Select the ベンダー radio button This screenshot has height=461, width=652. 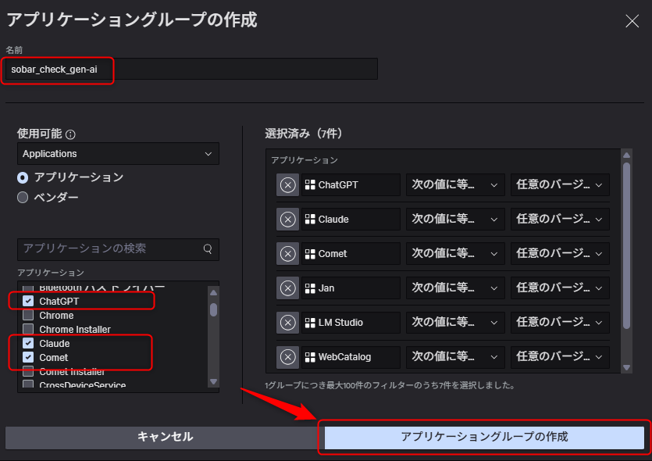tap(23, 198)
